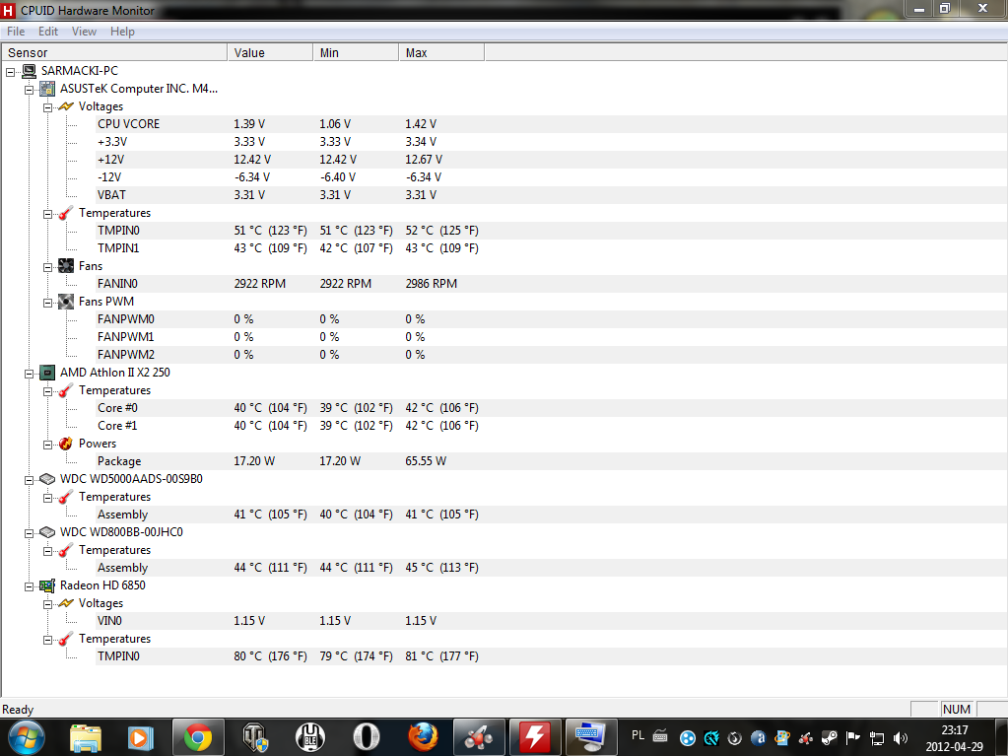Viewport: 1008px width, 756px height.
Task: Click the AMD Athlon II X2 250 chip icon
Action: pyautogui.click(x=47, y=373)
